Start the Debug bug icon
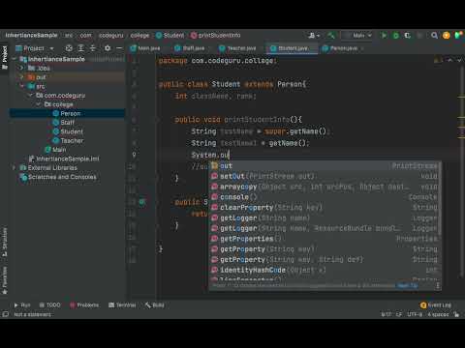The height and width of the screenshot is (348, 465). click(396, 35)
